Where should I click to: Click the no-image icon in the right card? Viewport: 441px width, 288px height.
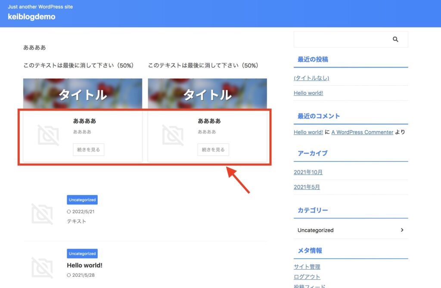tap(173, 135)
